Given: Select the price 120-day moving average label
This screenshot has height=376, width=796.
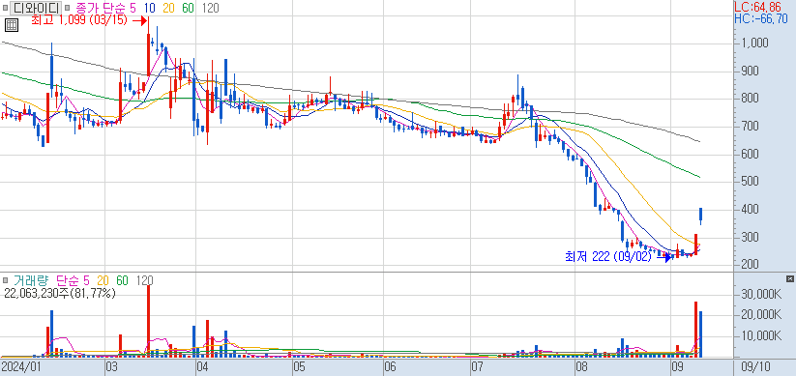Looking at the screenshot, I should (210, 8).
